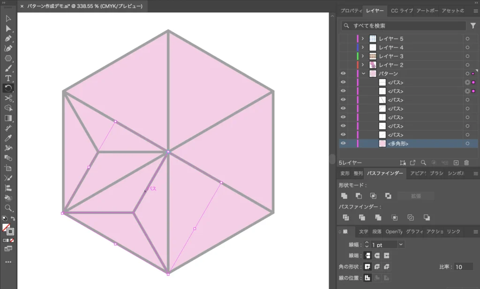Image resolution: width=480 pixels, height=289 pixels.
Task: Select the Type tool
Action: point(8,78)
